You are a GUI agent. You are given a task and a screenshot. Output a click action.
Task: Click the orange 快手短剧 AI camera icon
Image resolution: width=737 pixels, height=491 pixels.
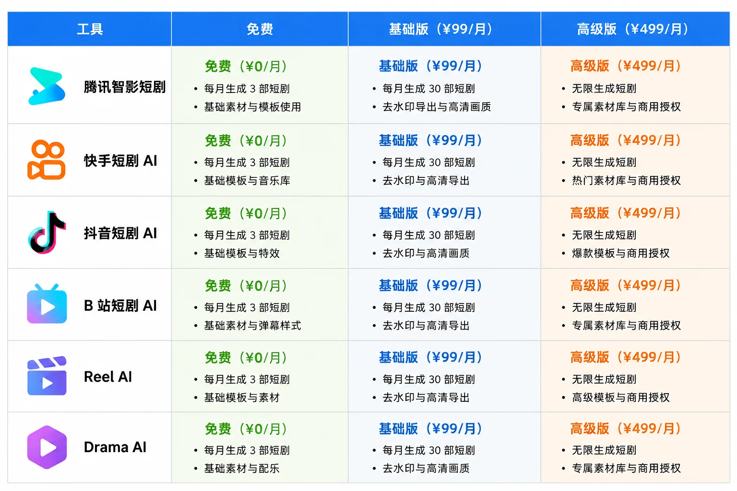47,160
